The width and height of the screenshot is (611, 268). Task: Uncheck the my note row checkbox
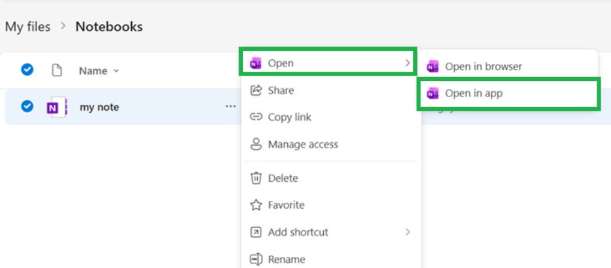[x=27, y=106]
